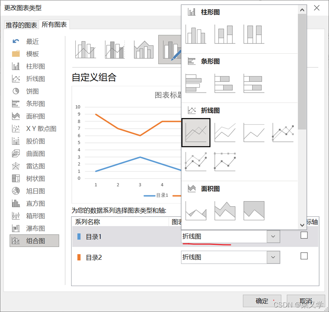Select 100% stacked column chart type
This screenshot has height=312, width=329.
pos(254,34)
